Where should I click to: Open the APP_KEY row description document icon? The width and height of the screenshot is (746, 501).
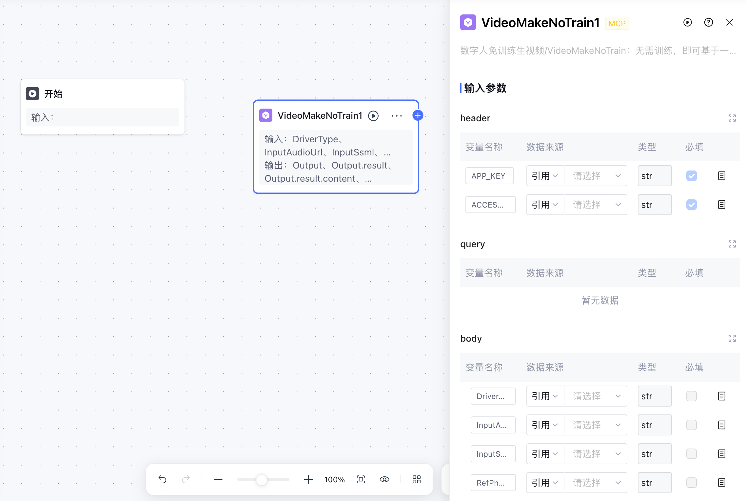click(721, 176)
